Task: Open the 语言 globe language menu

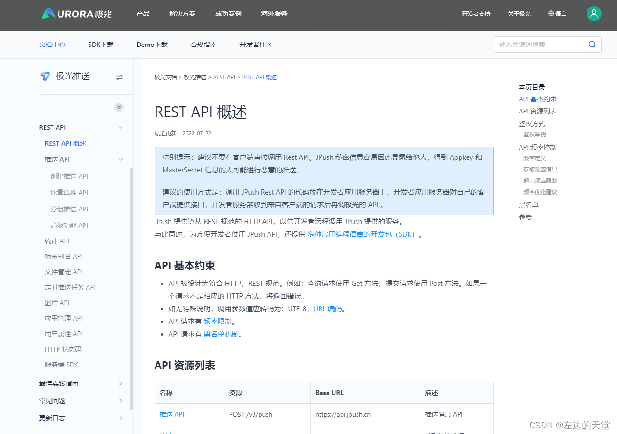Action: [x=557, y=14]
